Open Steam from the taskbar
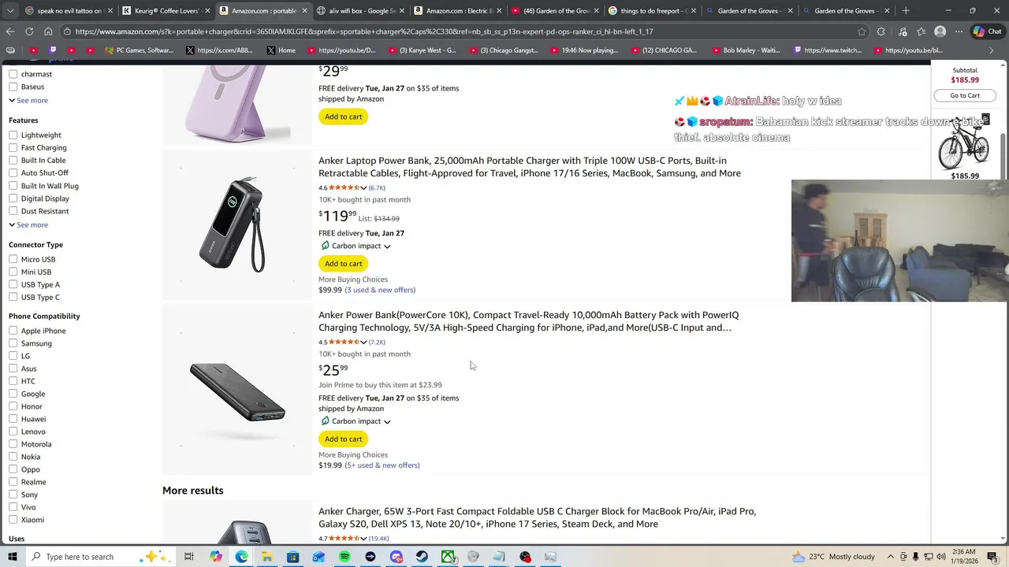Image resolution: width=1009 pixels, height=567 pixels. pos(422,557)
